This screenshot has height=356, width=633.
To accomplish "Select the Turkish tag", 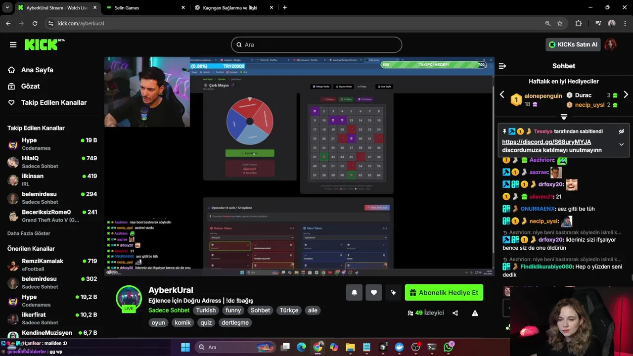I will click(x=206, y=311).
